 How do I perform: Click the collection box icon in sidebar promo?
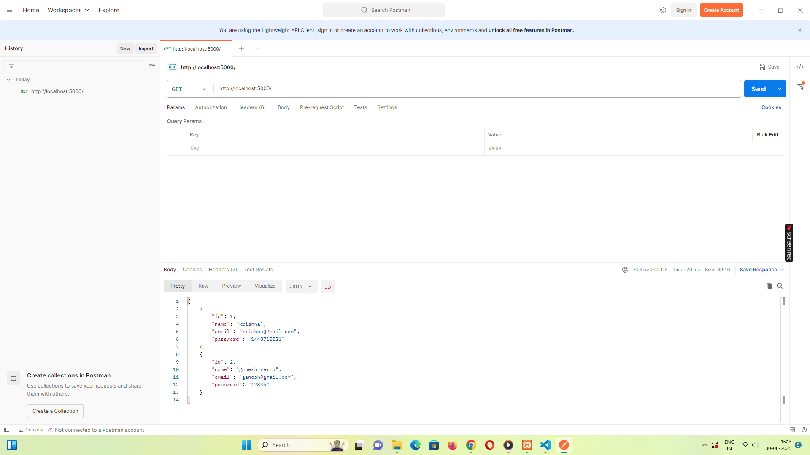coord(13,378)
